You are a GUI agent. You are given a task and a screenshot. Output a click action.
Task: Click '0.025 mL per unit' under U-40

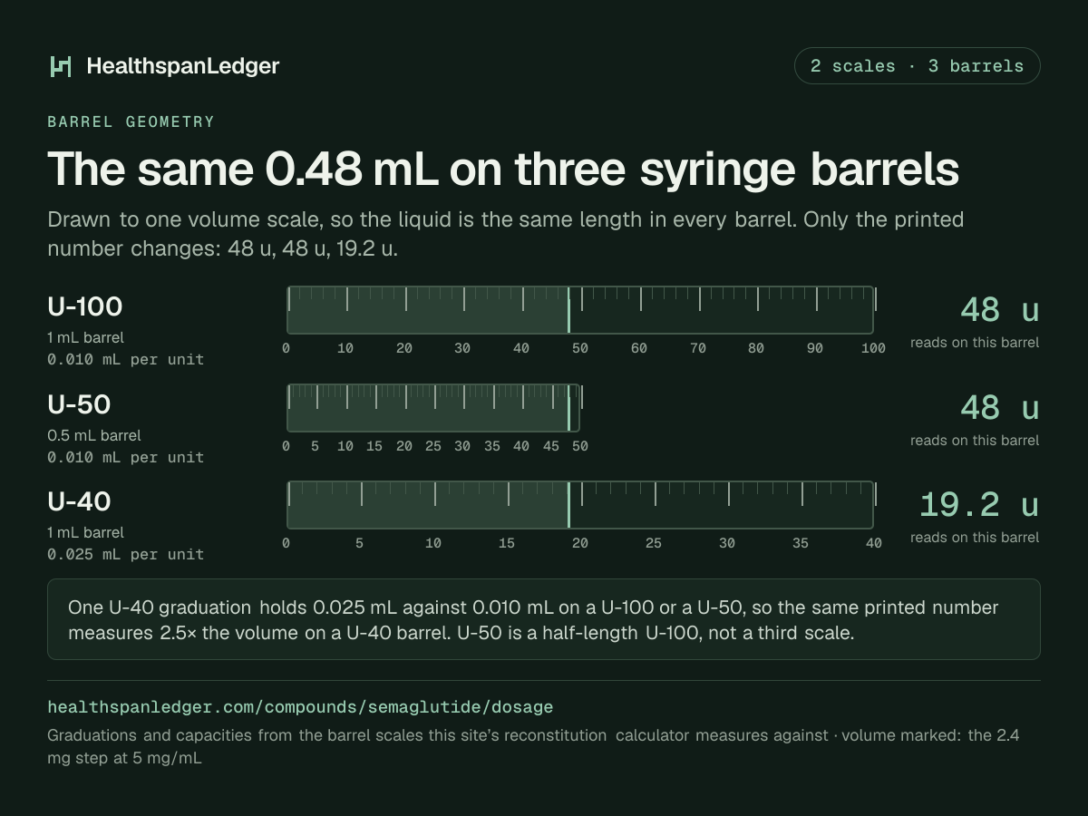(x=125, y=554)
